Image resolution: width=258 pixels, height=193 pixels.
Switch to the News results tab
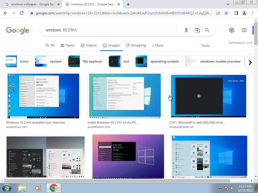click(68, 45)
